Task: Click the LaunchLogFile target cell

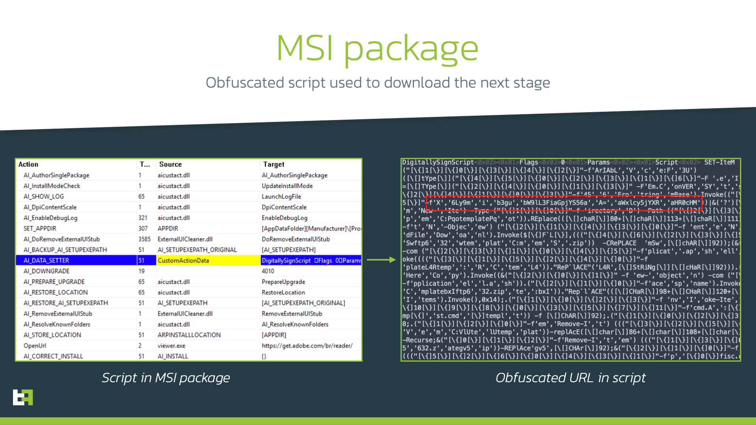Action: 281,197
